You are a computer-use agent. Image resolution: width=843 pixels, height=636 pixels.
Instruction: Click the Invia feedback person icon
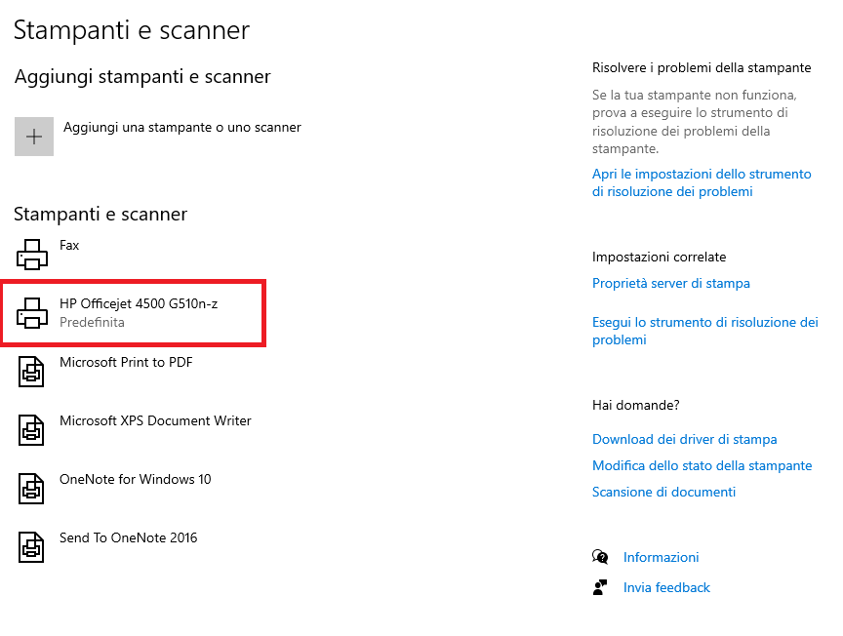(600, 587)
